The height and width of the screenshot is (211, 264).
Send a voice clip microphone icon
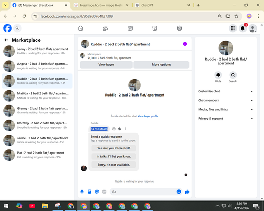click(82, 191)
